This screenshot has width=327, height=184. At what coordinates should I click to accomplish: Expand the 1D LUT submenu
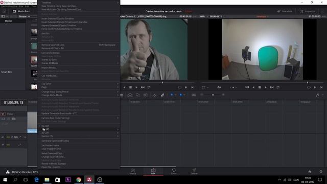pyautogui.click(x=78, y=129)
